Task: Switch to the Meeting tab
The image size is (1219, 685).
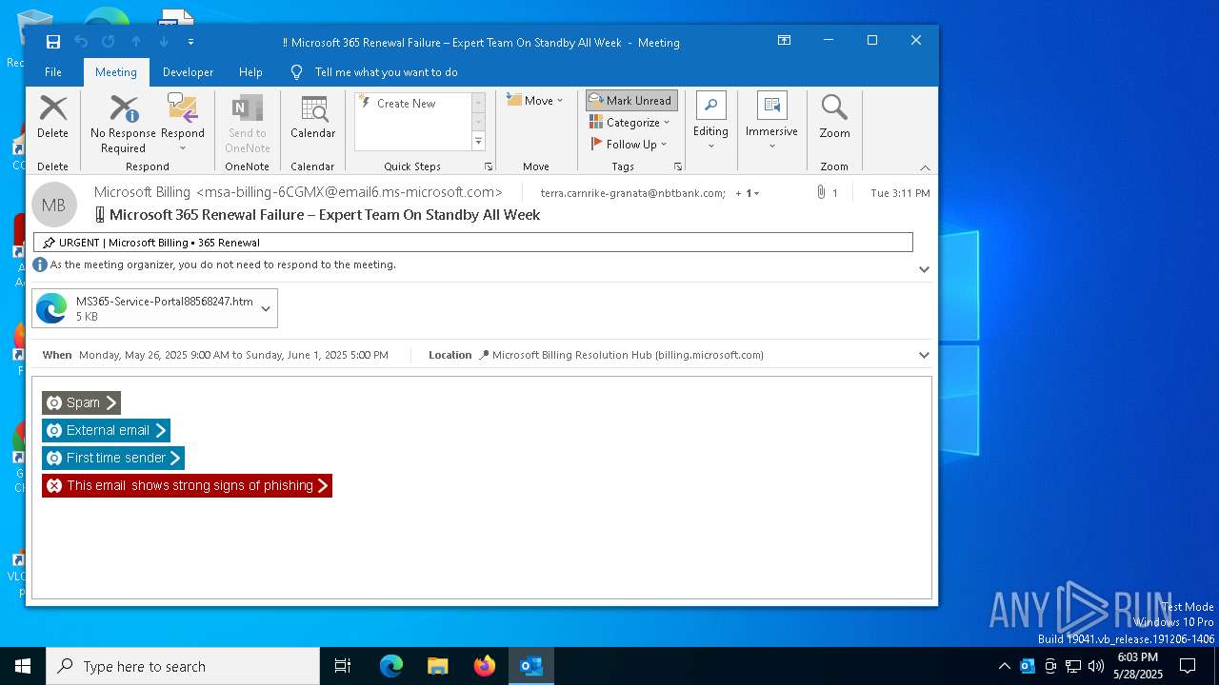Action: 115,72
